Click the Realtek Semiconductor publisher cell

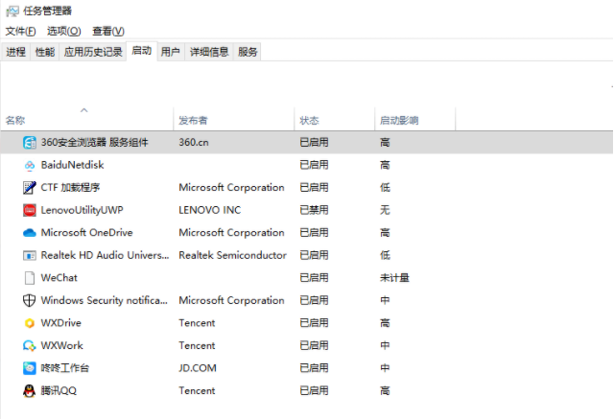tap(232, 255)
